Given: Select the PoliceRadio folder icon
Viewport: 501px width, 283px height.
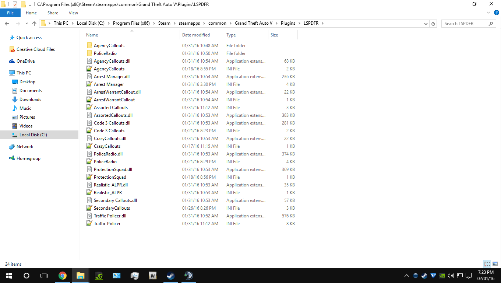Looking at the screenshot, I should tap(89, 53).
